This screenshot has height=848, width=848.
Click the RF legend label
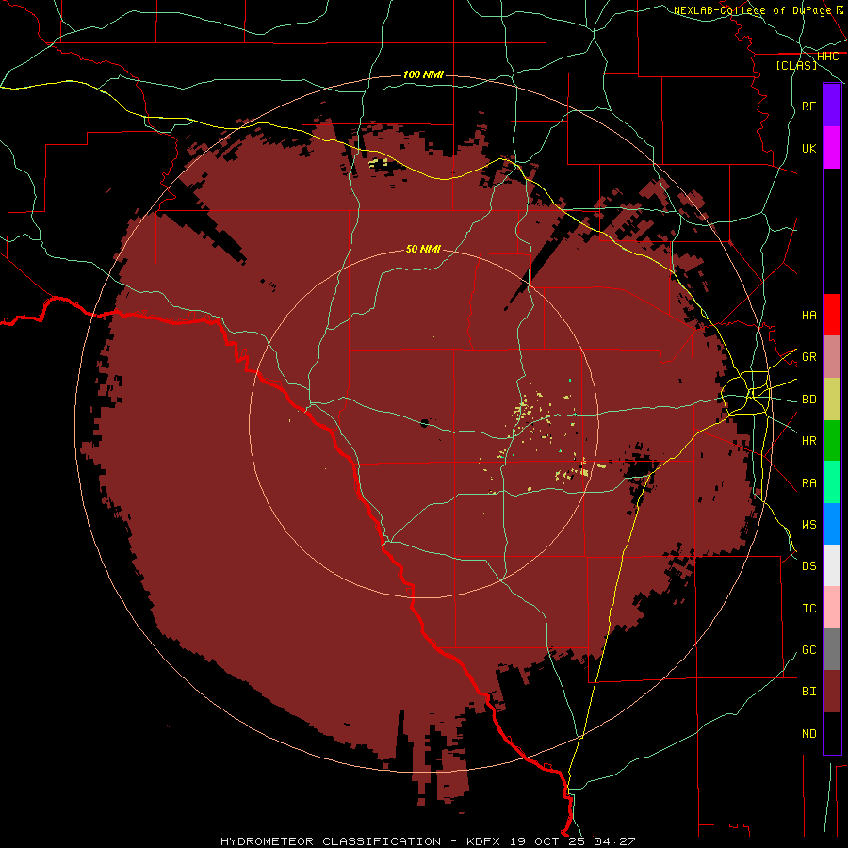808,106
